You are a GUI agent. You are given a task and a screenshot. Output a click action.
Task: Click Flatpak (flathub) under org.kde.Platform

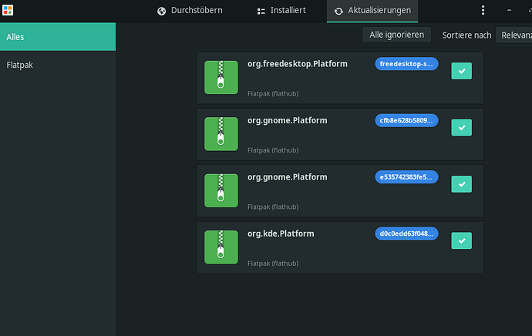click(x=273, y=264)
